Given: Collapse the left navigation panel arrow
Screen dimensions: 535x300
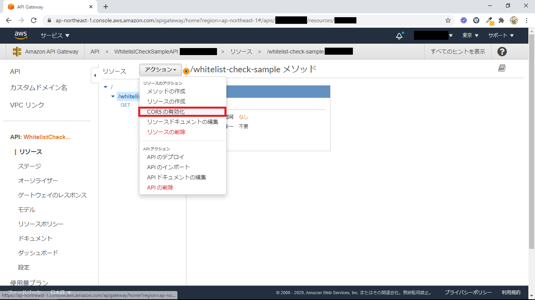Looking at the screenshot, I should [95, 75].
